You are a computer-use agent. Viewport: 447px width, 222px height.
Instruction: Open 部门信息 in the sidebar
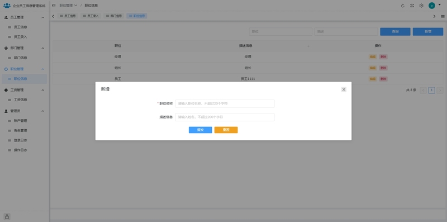[x=24, y=58]
